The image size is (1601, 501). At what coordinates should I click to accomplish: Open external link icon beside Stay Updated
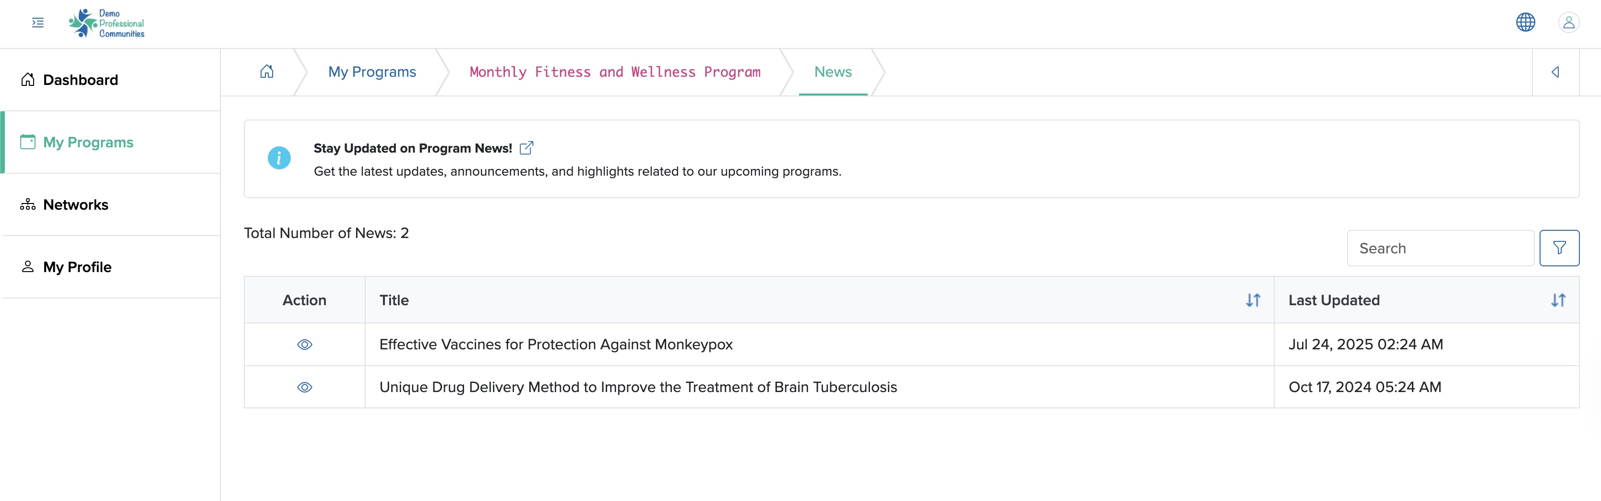pyautogui.click(x=526, y=148)
